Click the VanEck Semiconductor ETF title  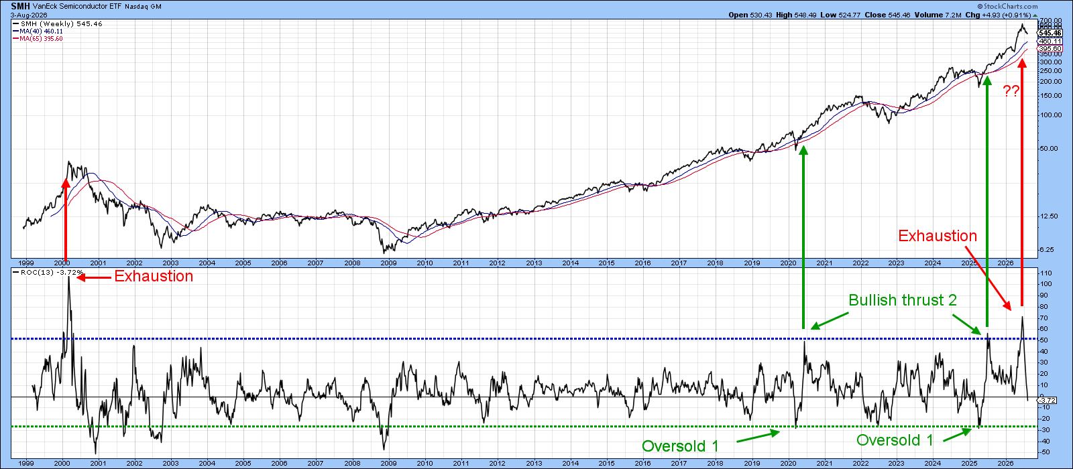(x=78, y=6)
